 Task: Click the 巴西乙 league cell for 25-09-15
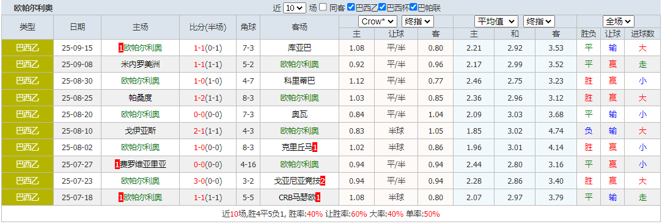(28, 48)
